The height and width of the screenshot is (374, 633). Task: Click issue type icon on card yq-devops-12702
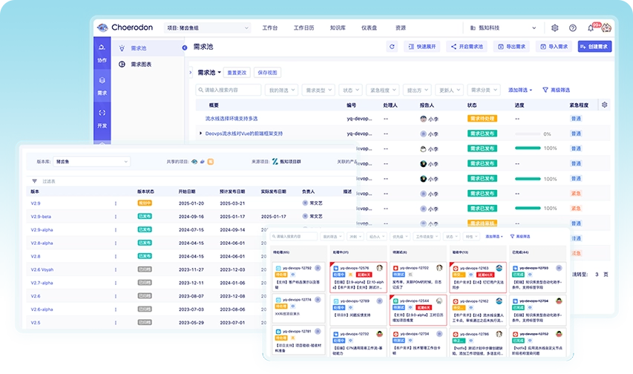(396, 268)
